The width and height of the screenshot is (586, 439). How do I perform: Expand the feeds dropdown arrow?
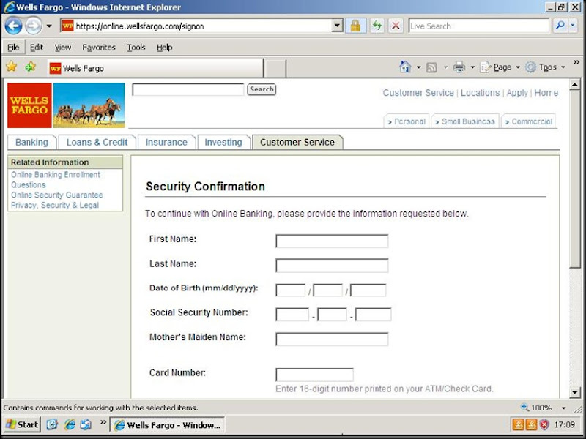coord(445,67)
